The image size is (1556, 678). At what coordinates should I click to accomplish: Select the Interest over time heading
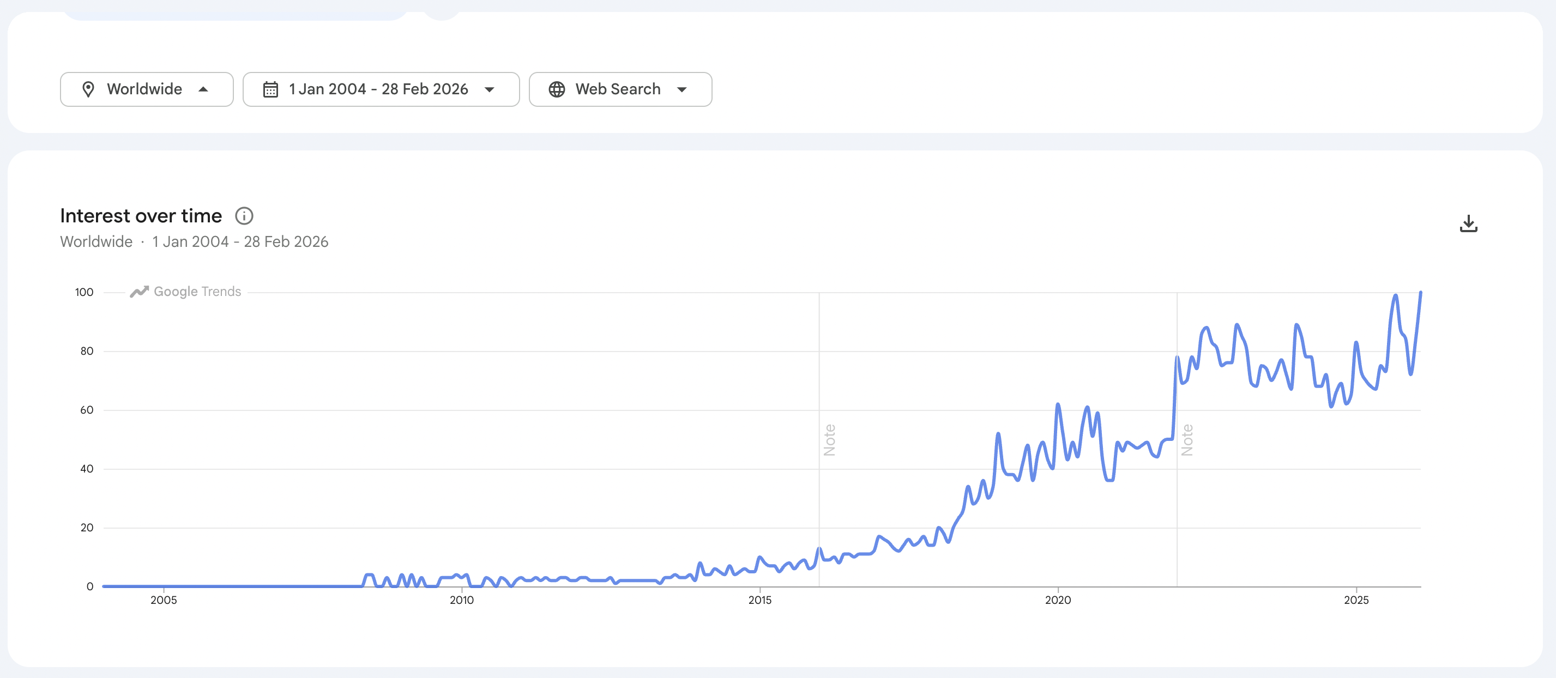pyautogui.click(x=140, y=215)
